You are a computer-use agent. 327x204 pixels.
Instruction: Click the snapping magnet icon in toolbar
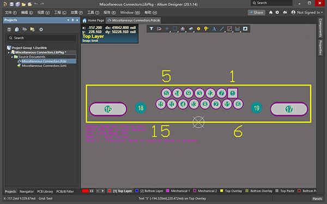[159, 28]
